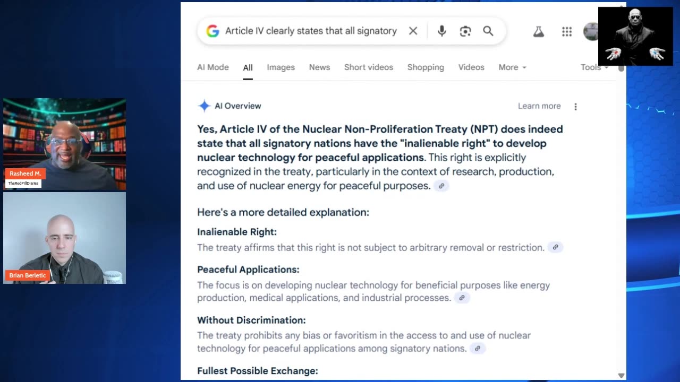Click the Google logo in search bar
The width and height of the screenshot is (680, 382).
tap(212, 31)
